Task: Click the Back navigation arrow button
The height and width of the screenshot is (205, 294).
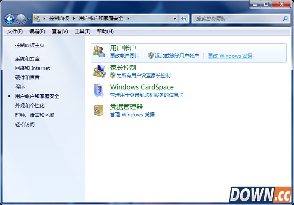Action: point(9,19)
